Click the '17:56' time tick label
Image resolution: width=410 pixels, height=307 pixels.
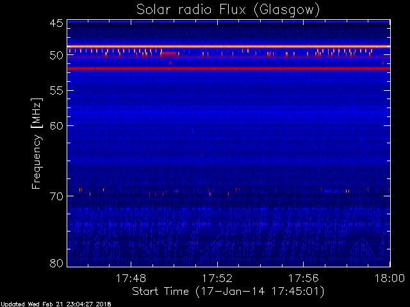click(303, 279)
